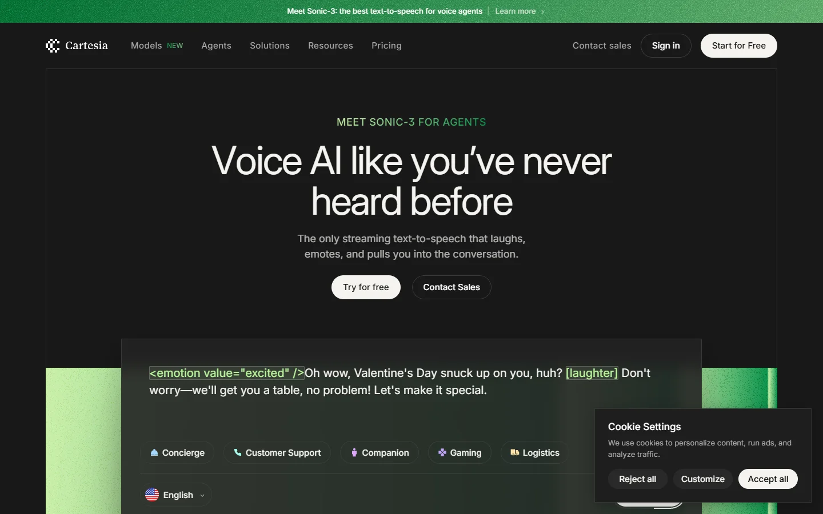Pick the Companion person icon
Image resolution: width=823 pixels, height=514 pixels.
(x=354, y=452)
